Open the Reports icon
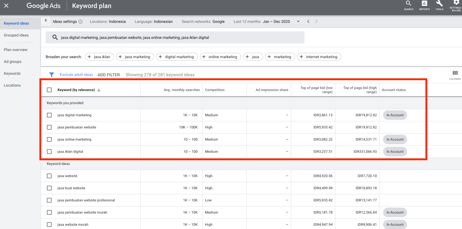 [424, 4]
